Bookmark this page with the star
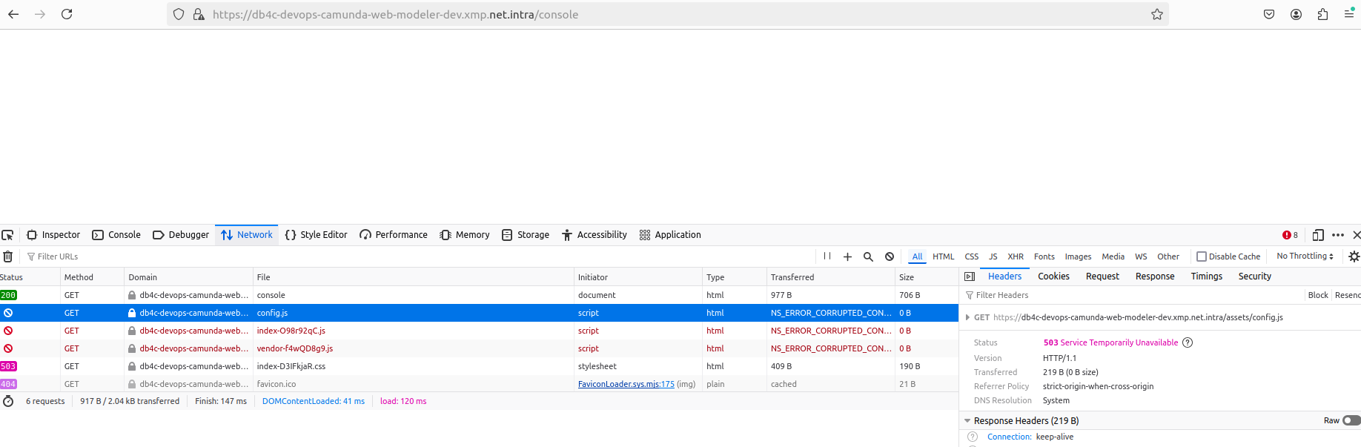Screen dimensions: 1361x447 click(1157, 14)
